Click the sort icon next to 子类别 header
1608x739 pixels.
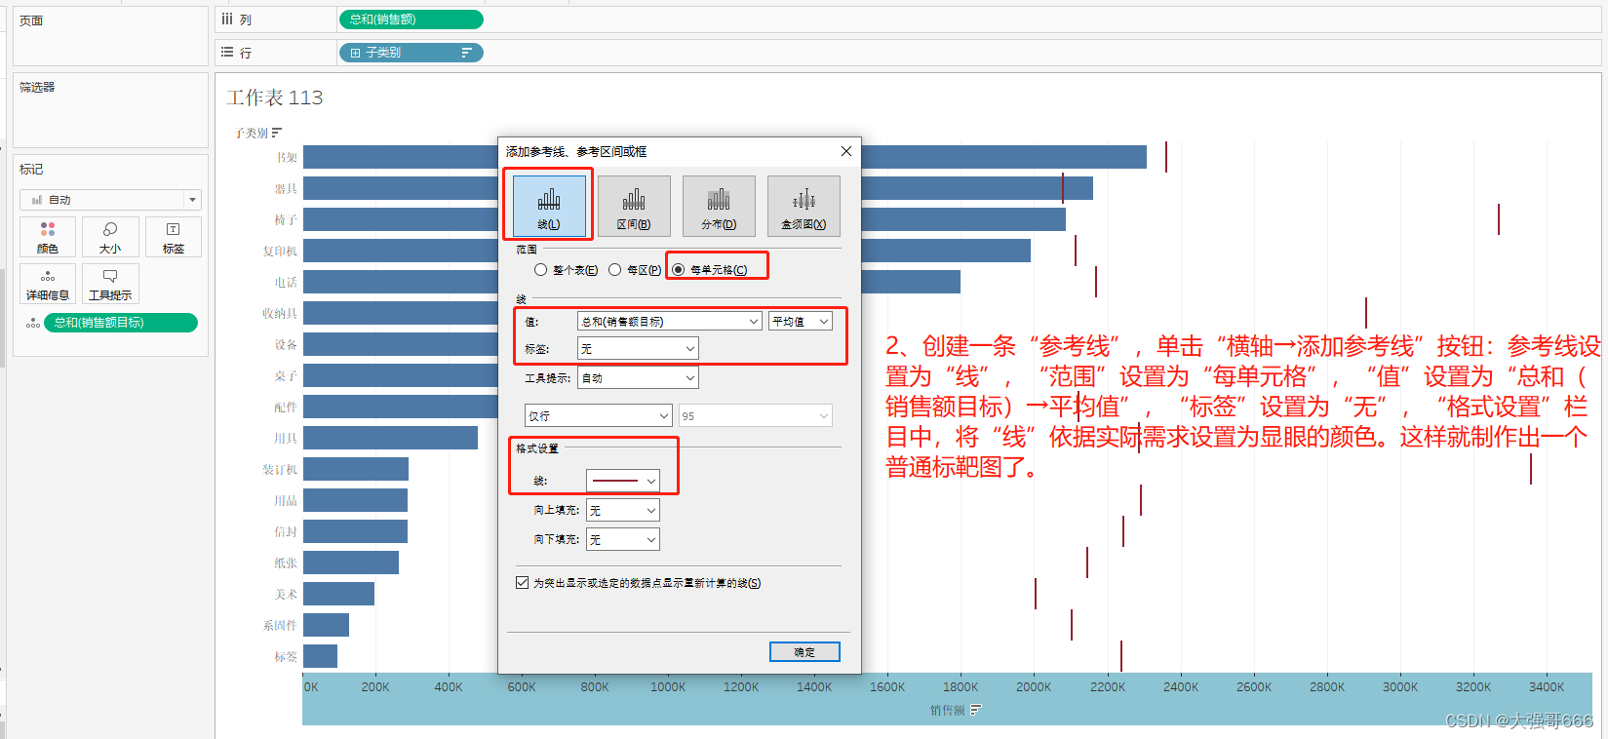[277, 133]
